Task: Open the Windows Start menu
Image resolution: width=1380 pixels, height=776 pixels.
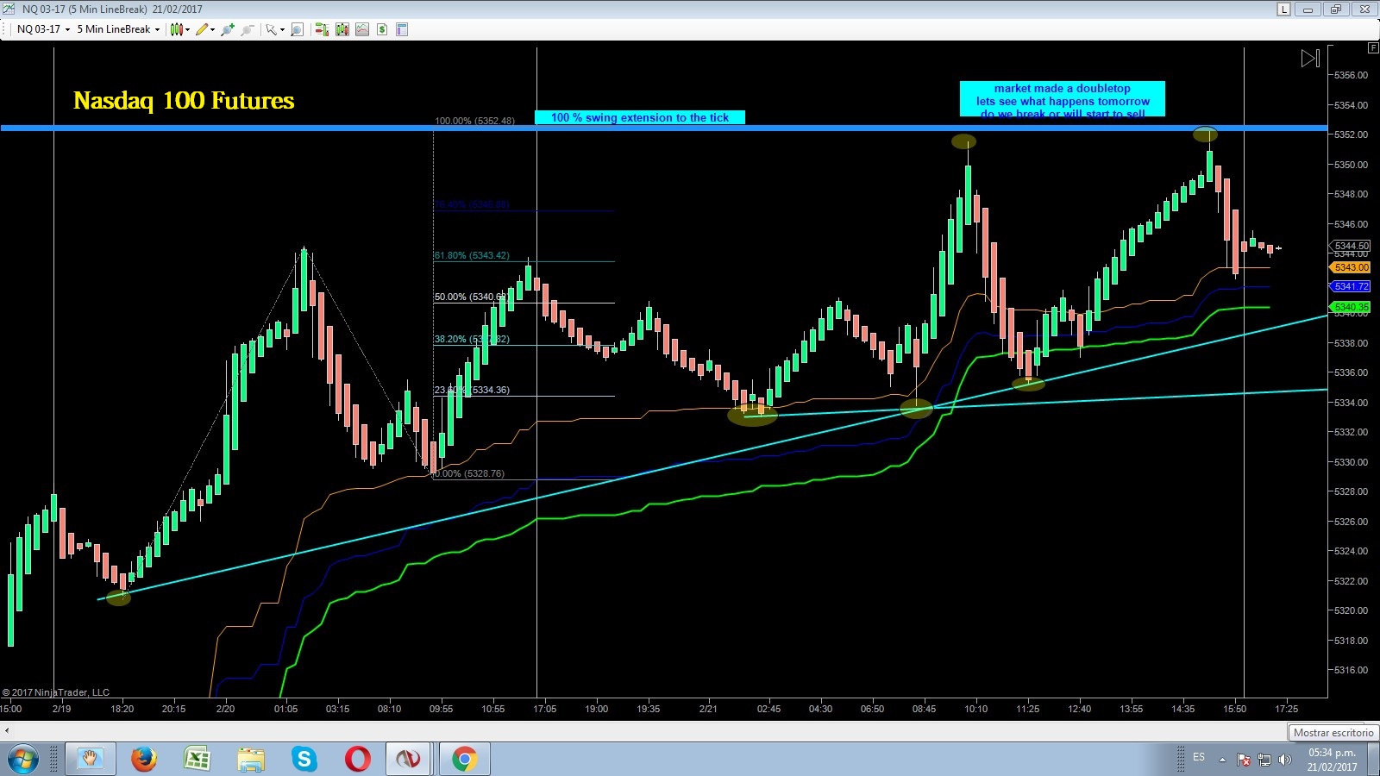Action: point(22,760)
